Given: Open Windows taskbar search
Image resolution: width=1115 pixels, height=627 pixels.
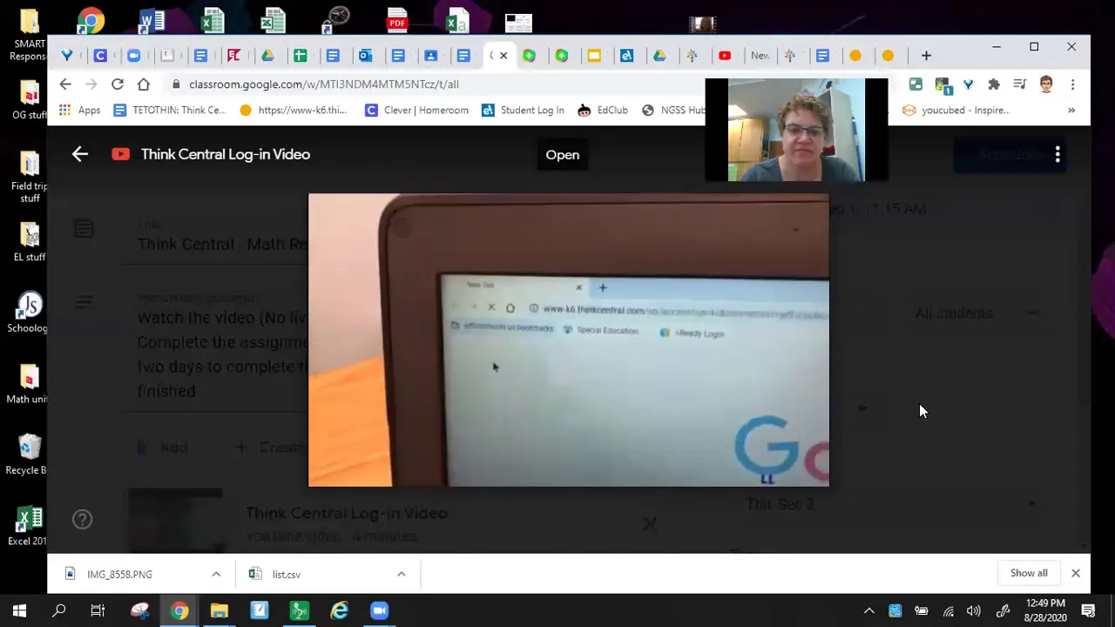Looking at the screenshot, I should (59, 610).
